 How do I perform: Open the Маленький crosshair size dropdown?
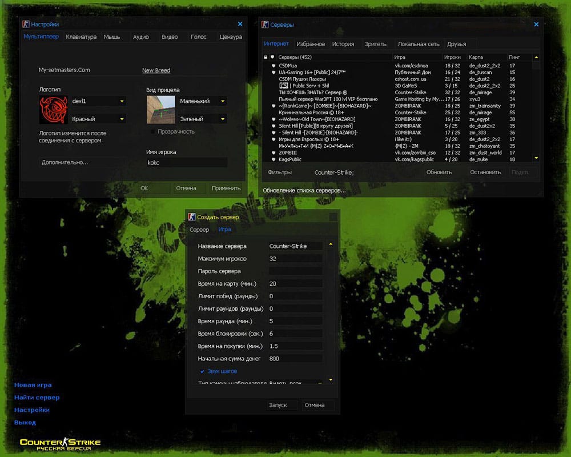point(203,101)
